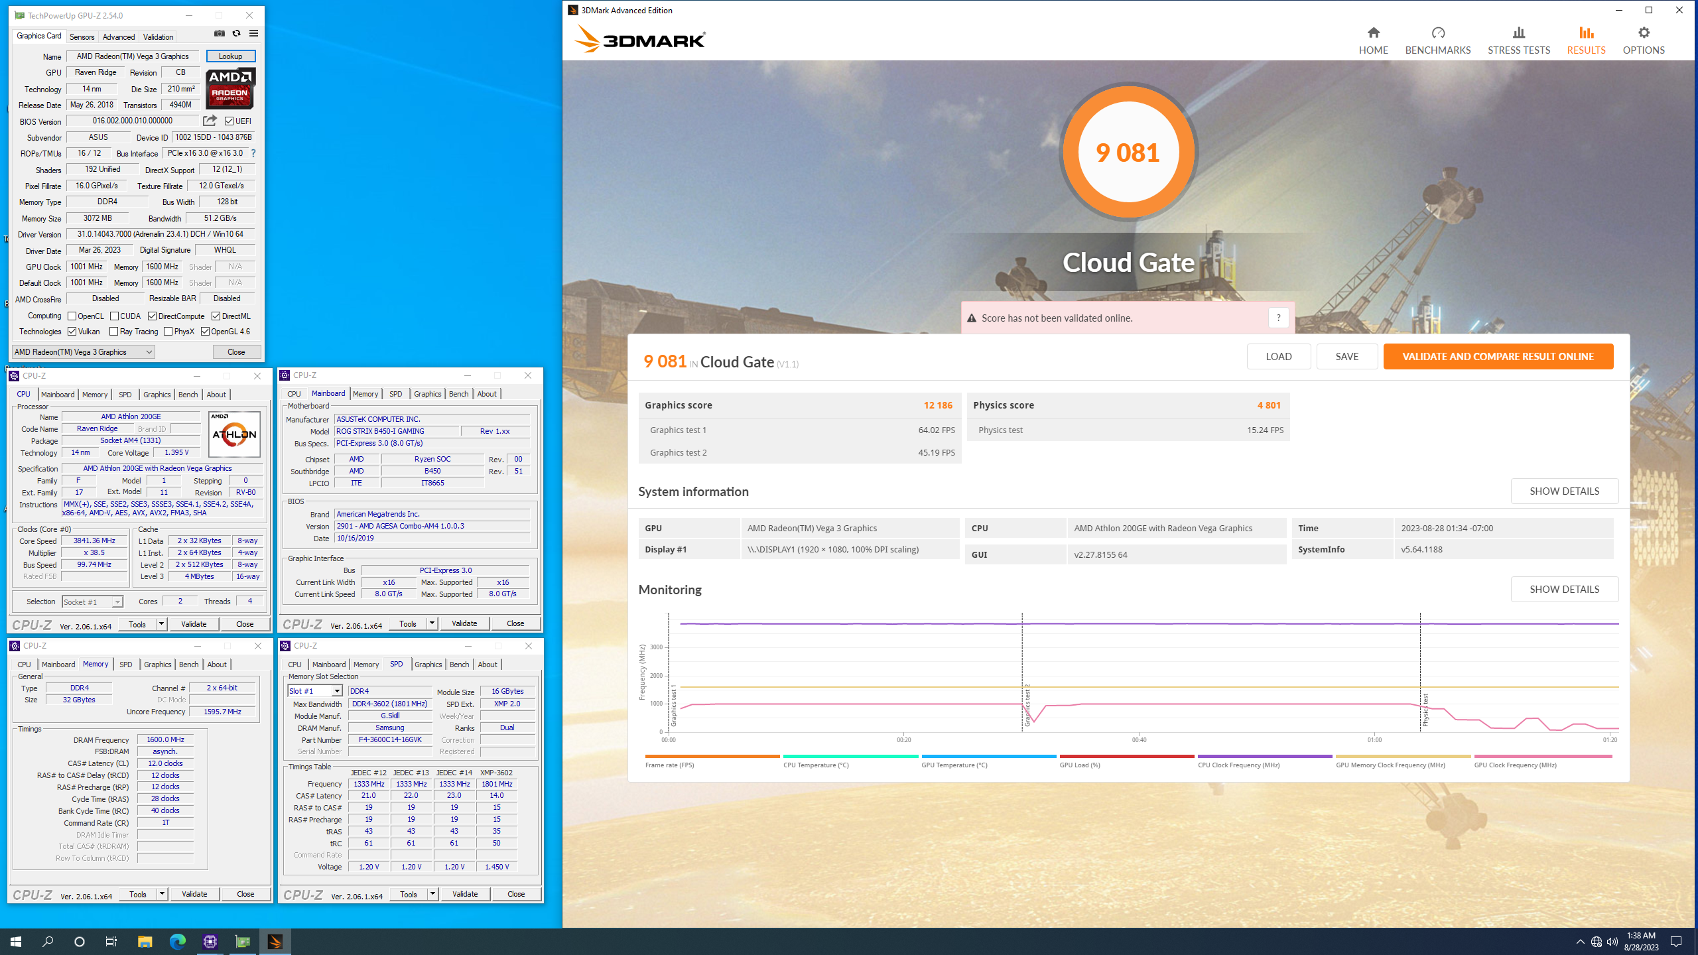Click the LOAD button in 3DMark
Image resolution: width=1698 pixels, height=955 pixels.
(x=1278, y=356)
